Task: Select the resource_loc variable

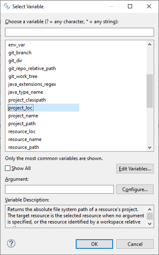Action: pyautogui.click(x=22, y=131)
